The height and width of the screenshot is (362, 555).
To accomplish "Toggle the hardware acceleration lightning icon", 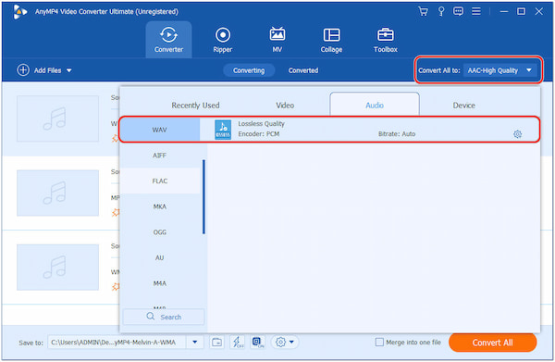I will (x=237, y=343).
